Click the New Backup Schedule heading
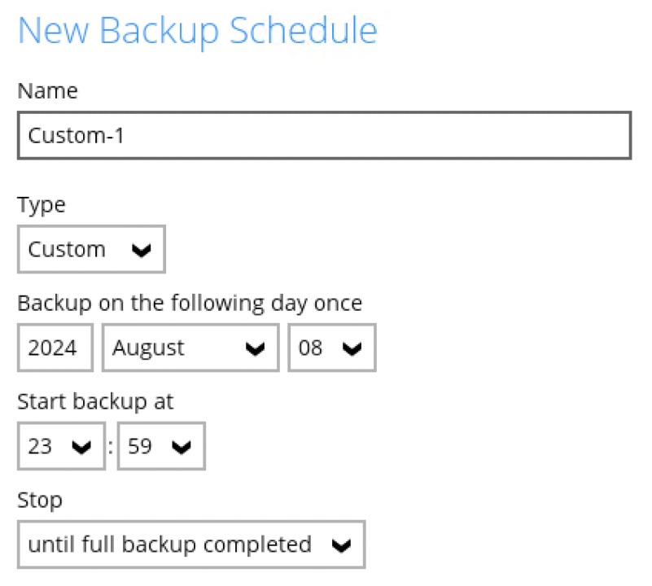Viewport: 652px width, 586px height. point(198,31)
